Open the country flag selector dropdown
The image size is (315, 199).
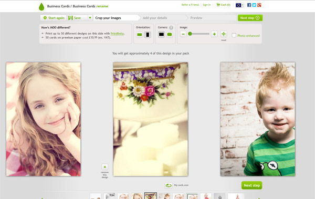[x=240, y=5]
